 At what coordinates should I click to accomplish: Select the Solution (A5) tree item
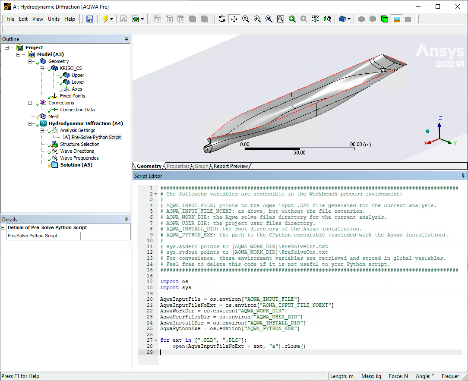pyautogui.click(x=76, y=165)
